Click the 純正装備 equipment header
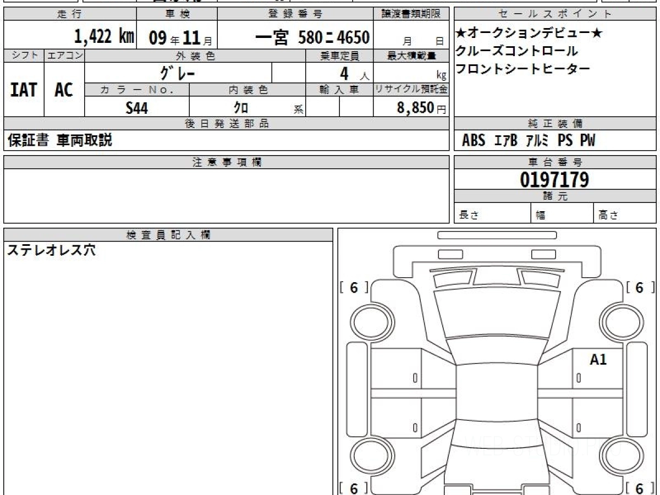 coord(555,124)
